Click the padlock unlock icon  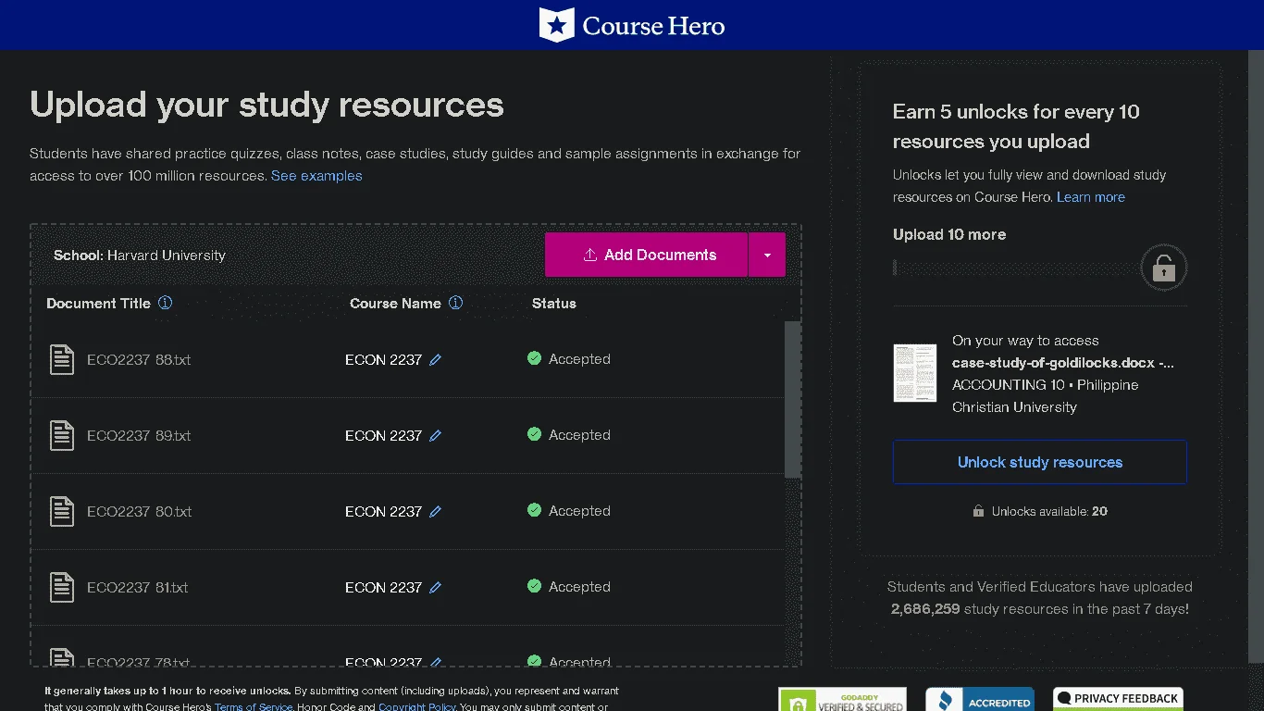click(1163, 268)
